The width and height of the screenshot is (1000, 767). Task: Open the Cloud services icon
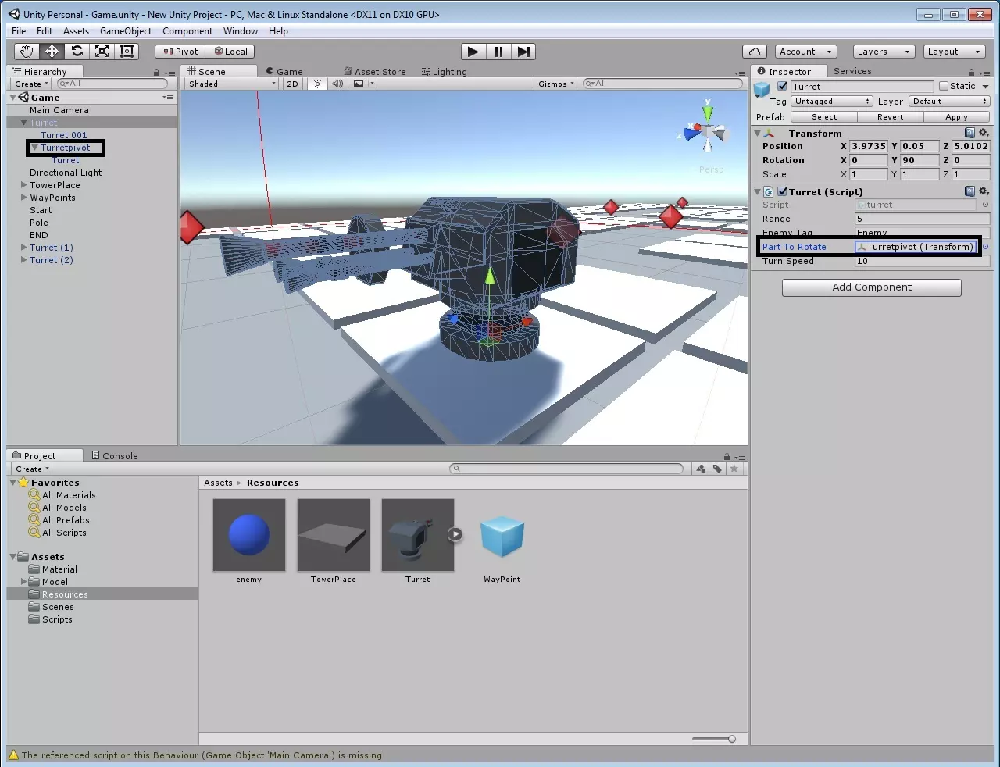(x=754, y=52)
